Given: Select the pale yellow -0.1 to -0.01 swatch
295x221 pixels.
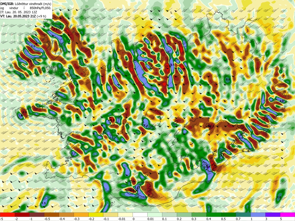Looking at the screenshot, I should (x=111, y=215).
